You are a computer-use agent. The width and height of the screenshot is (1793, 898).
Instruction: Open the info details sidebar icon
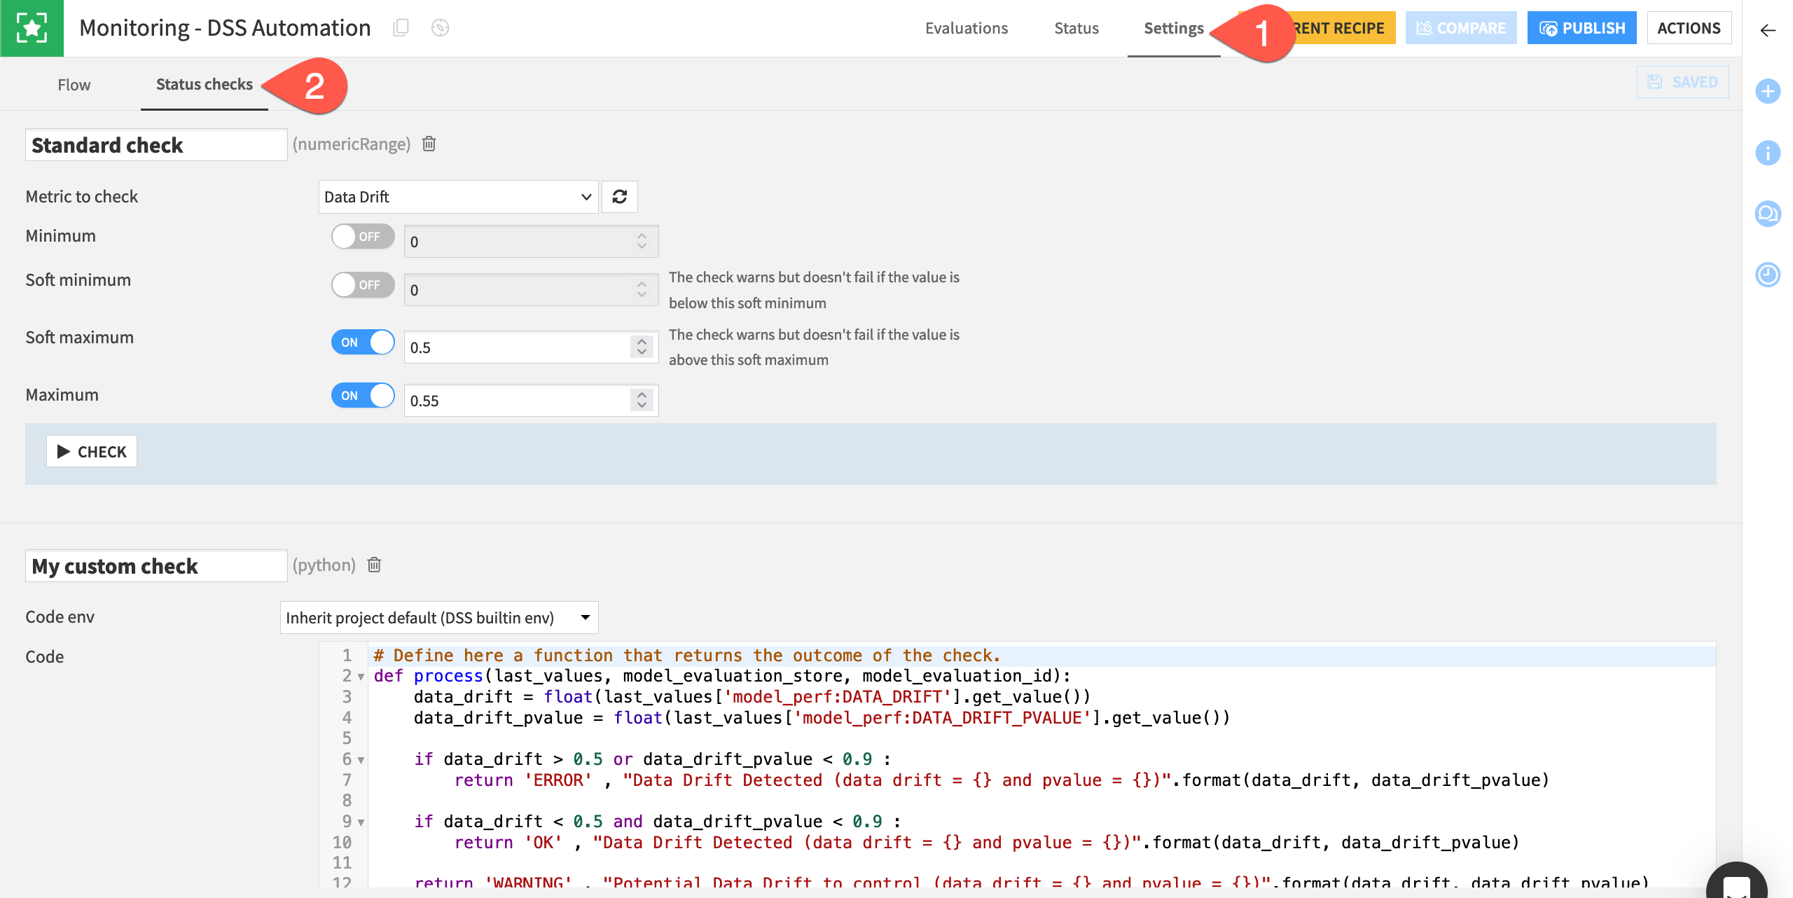click(x=1768, y=153)
